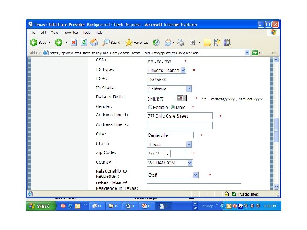Image resolution: width=307 pixels, height=230 pixels.
Task: Open the History icon in toolbar
Action: coord(156,43)
